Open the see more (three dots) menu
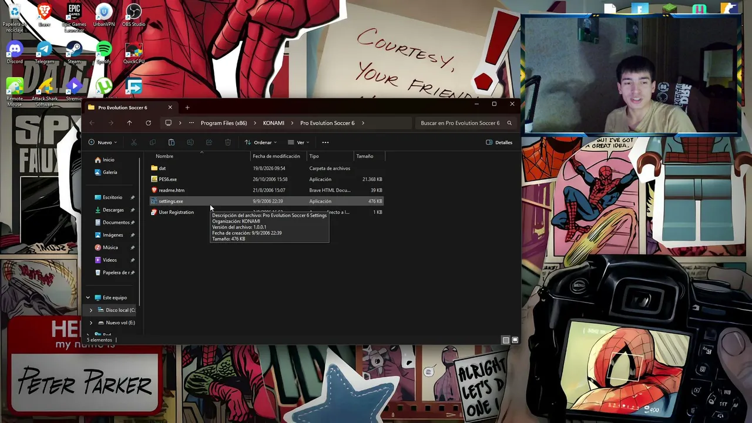This screenshot has height=423, width=752. (x=325, y=142)
